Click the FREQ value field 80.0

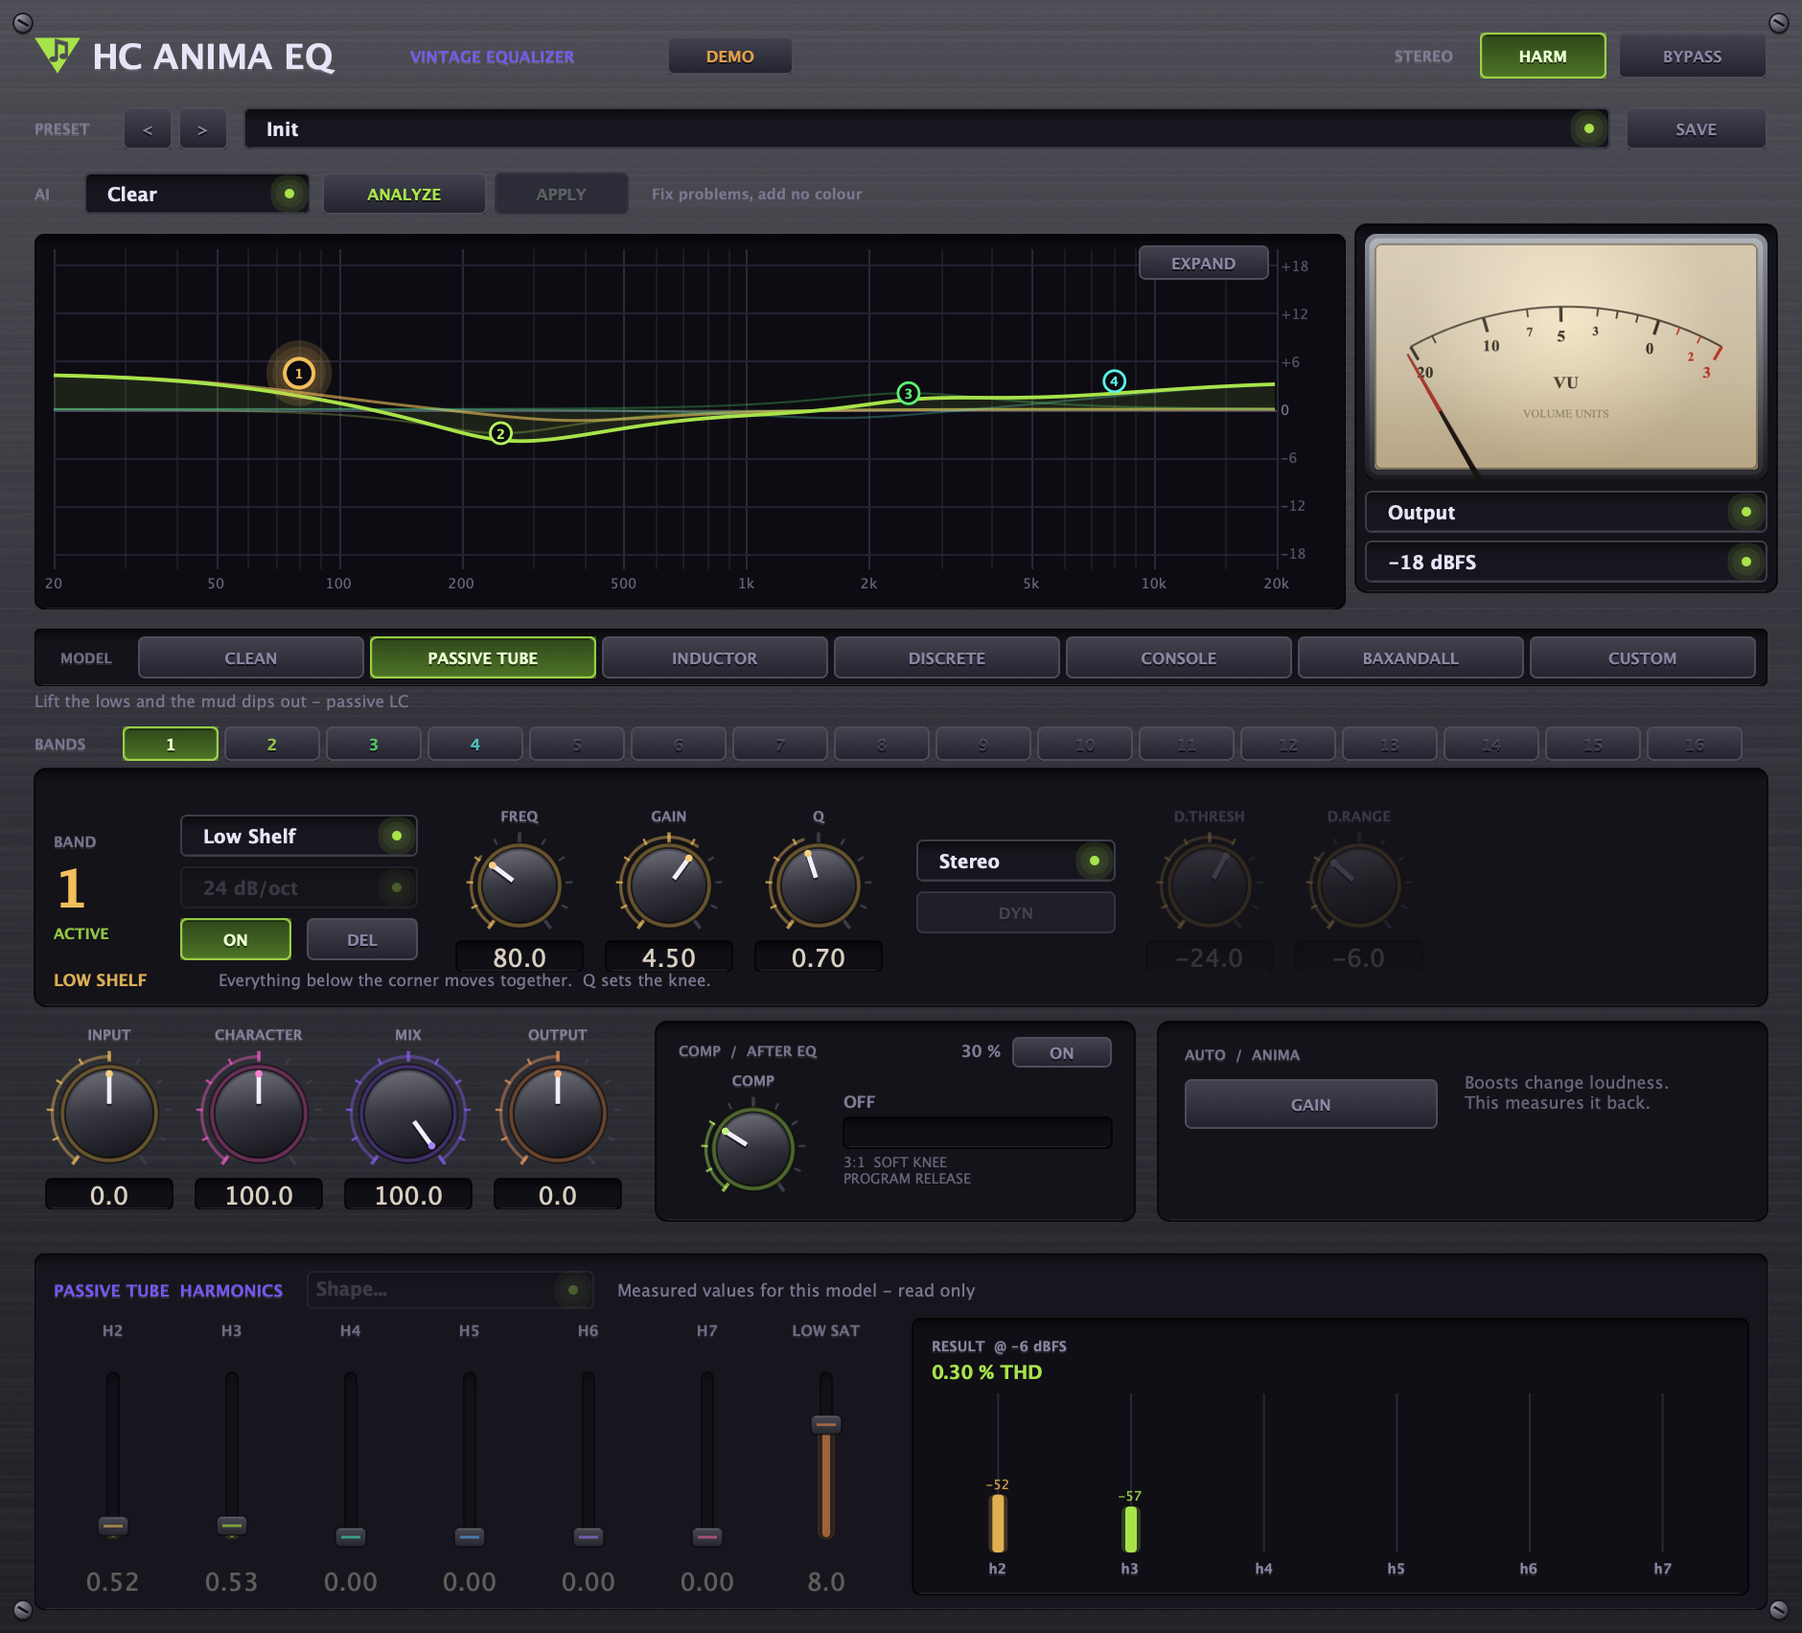point(519,956)
